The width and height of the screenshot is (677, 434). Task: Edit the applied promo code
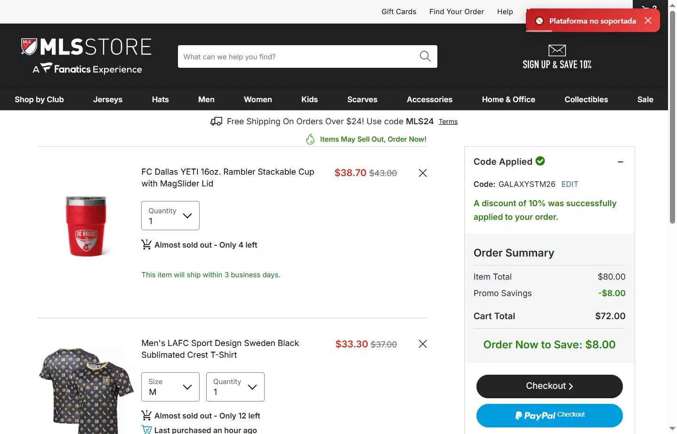pos(570,184)
